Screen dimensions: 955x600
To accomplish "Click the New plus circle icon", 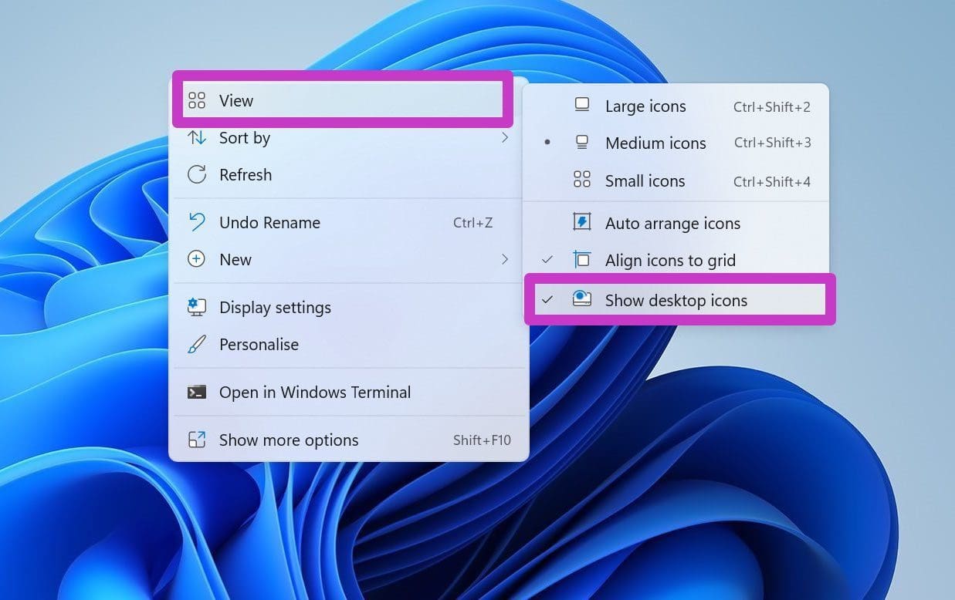I will (x=197, y=259).
